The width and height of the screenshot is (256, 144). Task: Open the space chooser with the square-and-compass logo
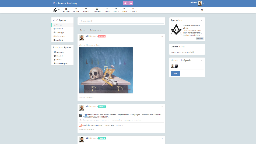(x=56, y=10)
